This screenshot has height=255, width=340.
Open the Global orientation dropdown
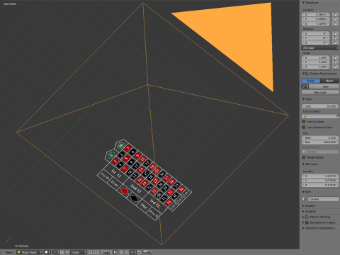79,252
